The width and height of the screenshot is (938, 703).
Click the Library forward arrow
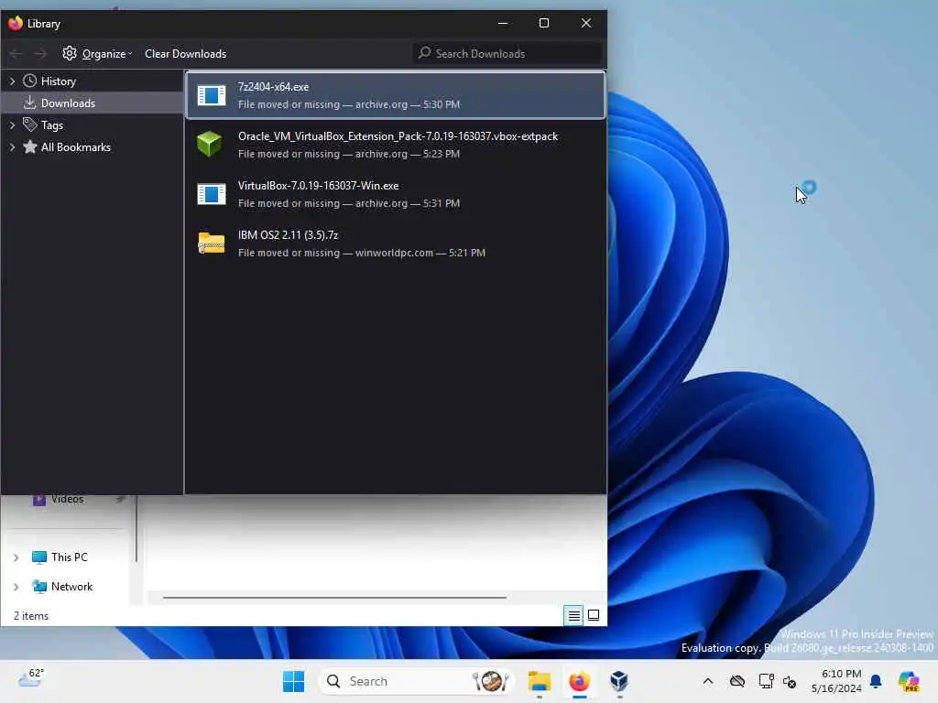[40, 54]
